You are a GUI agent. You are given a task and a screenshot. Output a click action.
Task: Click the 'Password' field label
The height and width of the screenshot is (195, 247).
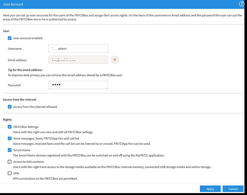(x=14, y=85)
